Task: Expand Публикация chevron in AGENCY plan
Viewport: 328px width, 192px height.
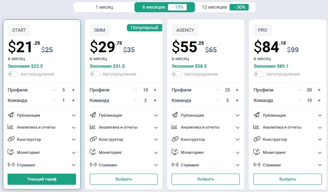Action: pos(238,116)
